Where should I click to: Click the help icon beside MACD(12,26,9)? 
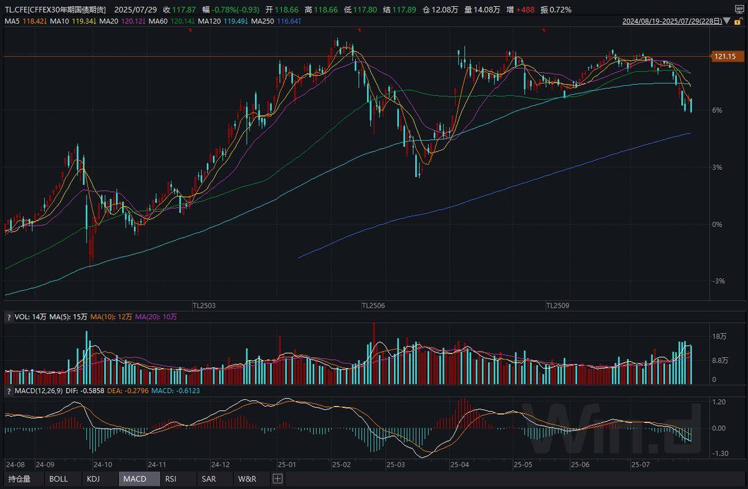click(9, 391)
